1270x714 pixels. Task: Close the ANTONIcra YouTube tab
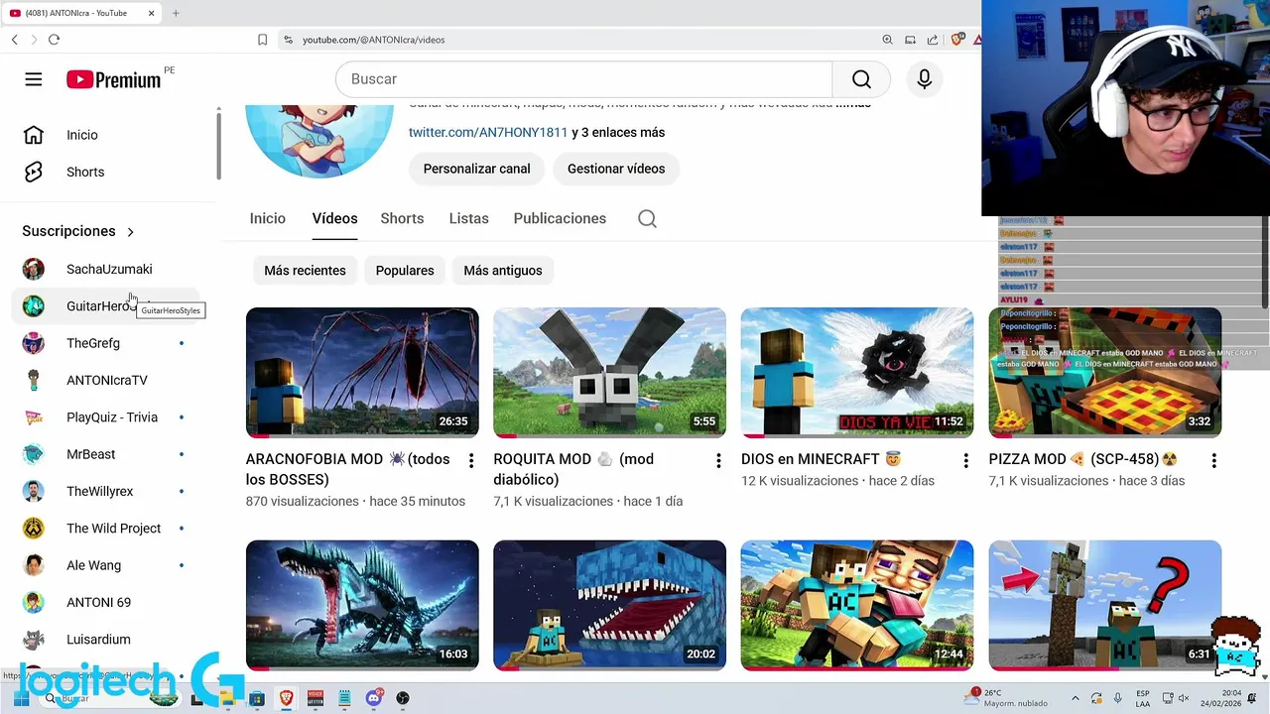click(x=152, y=13)
